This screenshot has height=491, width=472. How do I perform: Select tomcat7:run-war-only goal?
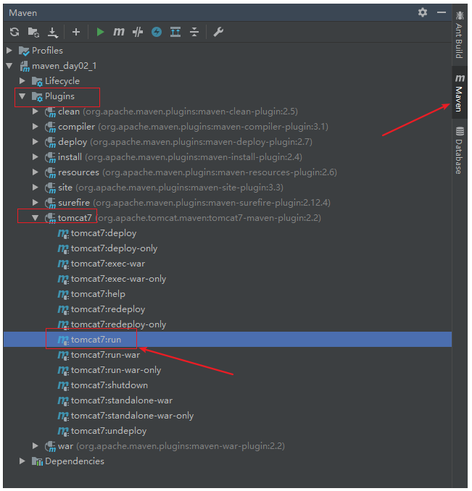tap(116, 370)
